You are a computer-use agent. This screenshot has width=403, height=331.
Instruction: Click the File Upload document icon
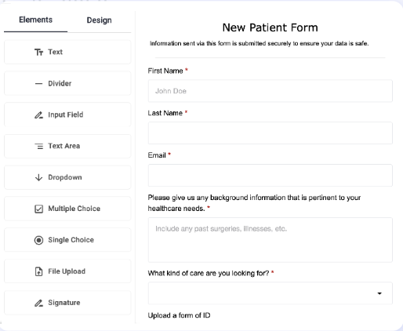[38, 271]
